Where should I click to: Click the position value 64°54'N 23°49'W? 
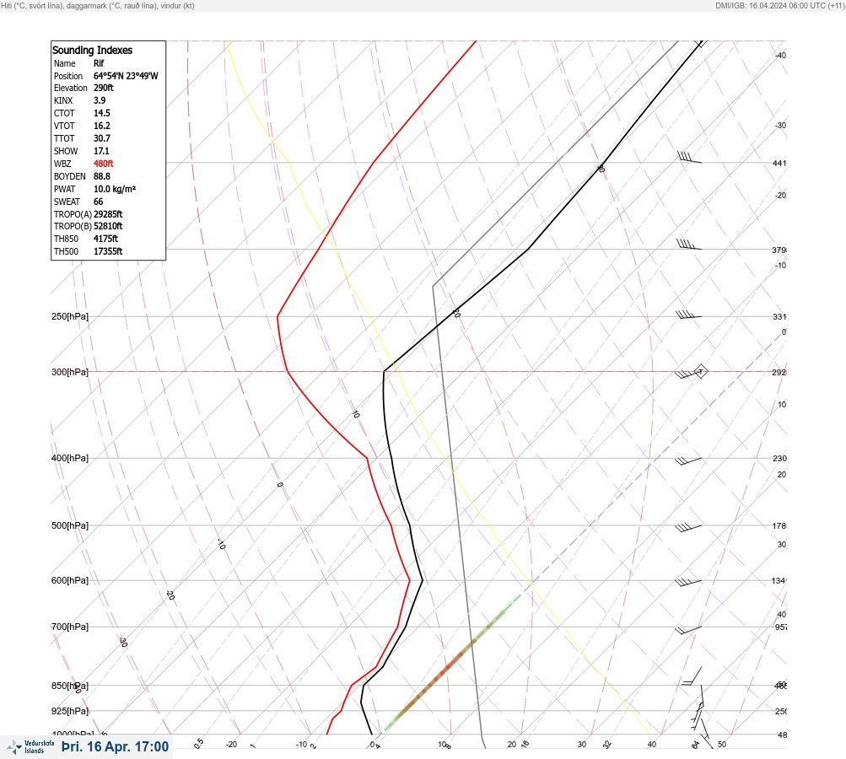126,76
